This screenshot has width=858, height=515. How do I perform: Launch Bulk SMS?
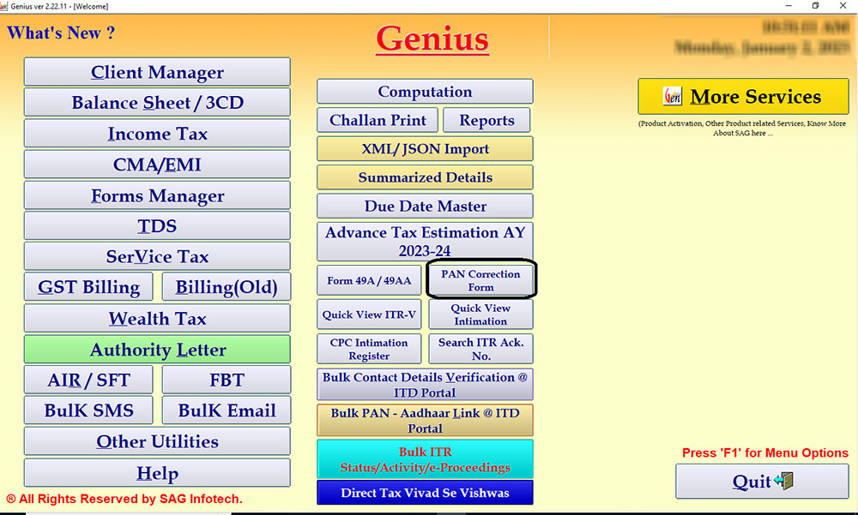88,410
